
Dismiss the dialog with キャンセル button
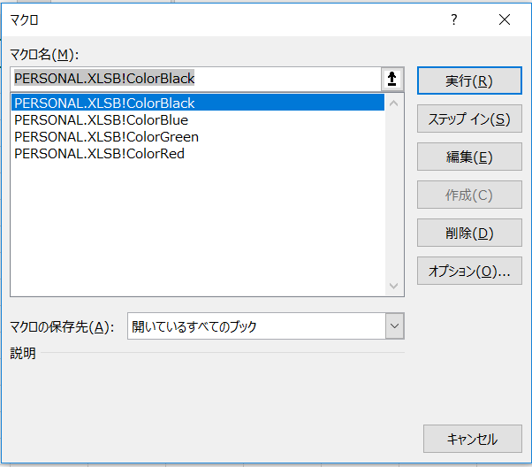click(x=472, y=439)
